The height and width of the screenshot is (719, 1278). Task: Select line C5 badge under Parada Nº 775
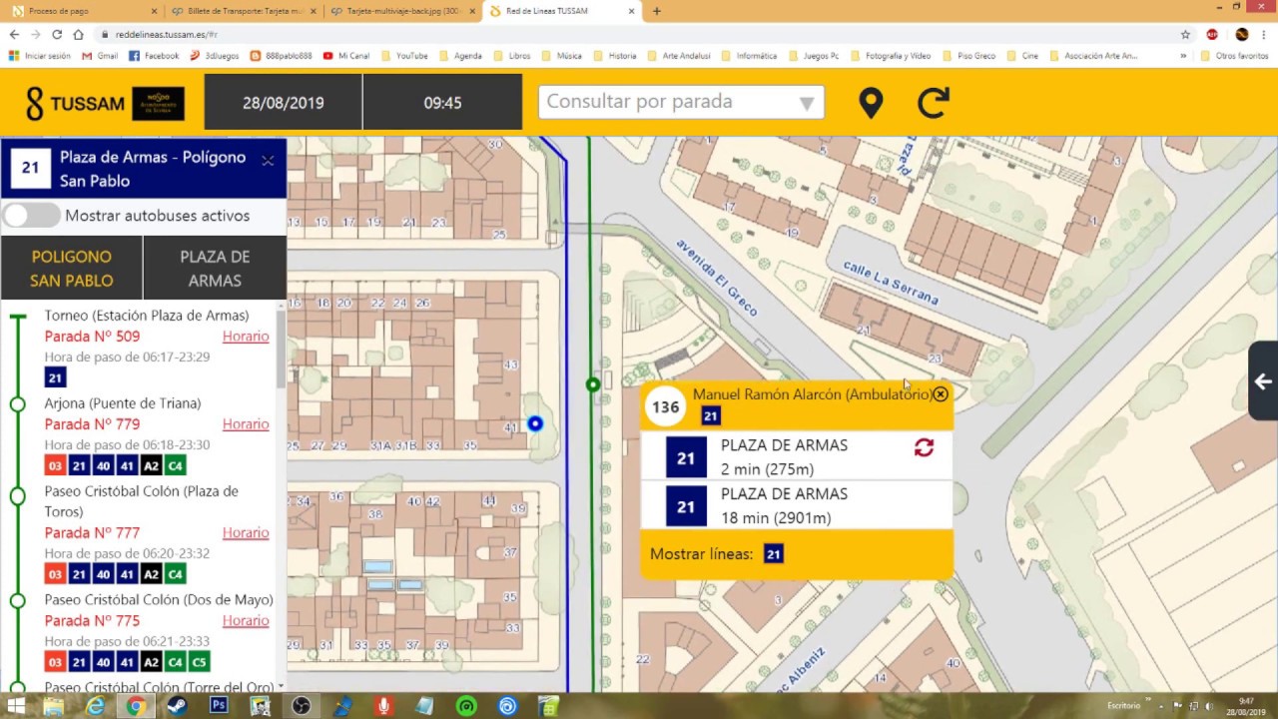click(x=199, y=662)
